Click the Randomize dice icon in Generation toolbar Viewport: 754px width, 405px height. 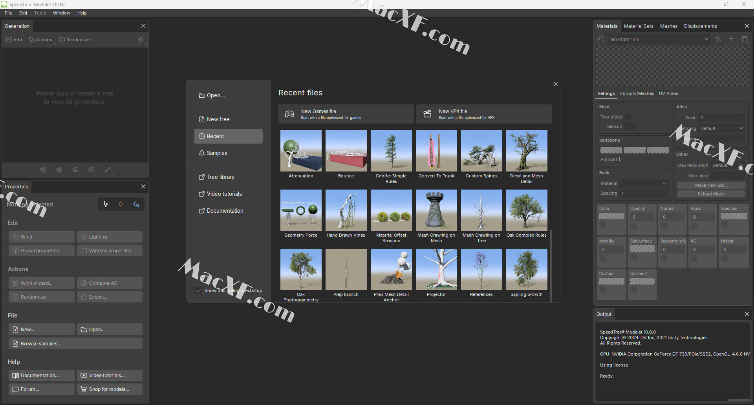tap(62, 40)
